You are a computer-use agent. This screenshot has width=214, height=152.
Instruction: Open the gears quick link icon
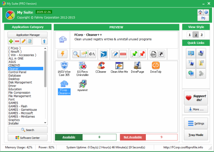[201, 74]
